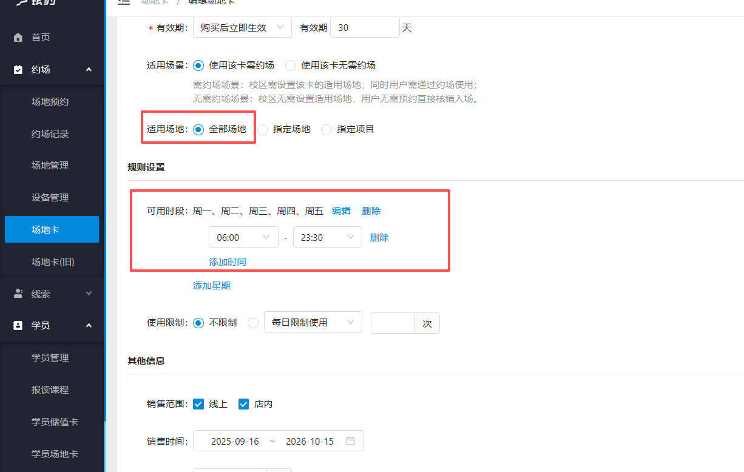Click the 编辑 link for available periods
Screen dimensions: 744x472
tap(341, 211)
